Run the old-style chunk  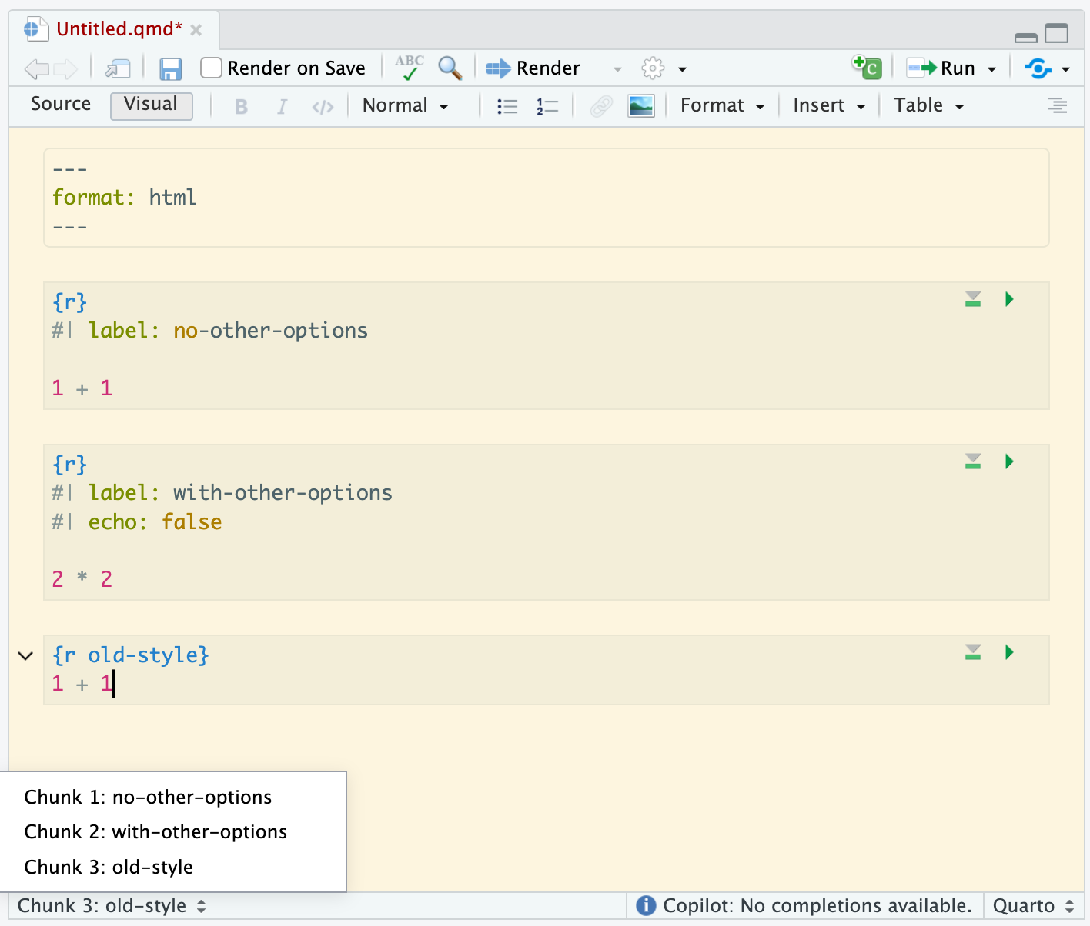(x=1009, y=652)
